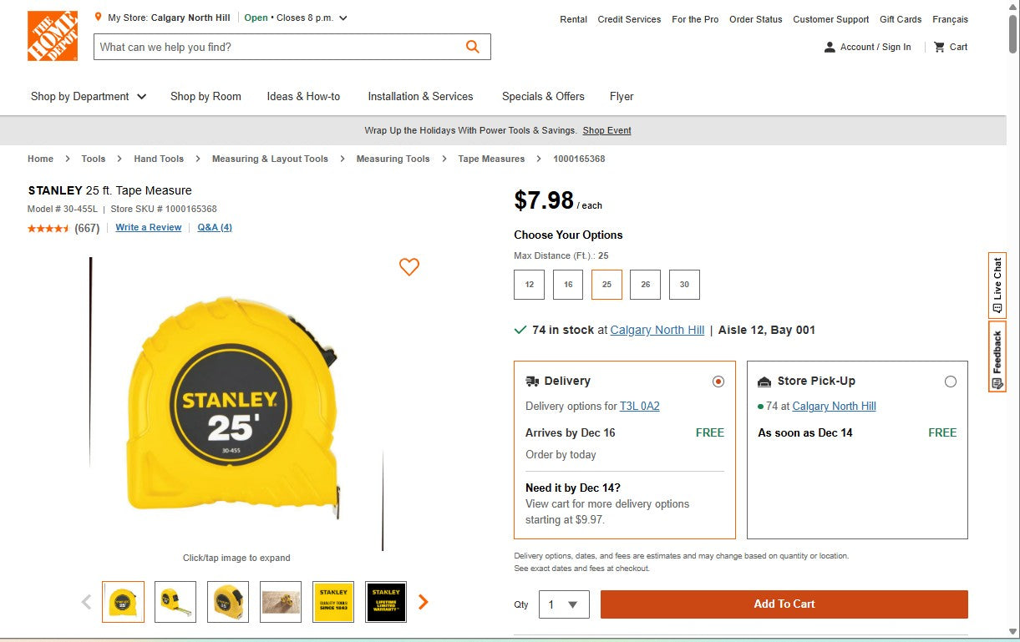1020x642 pixels.
Task: Open the shopping Cart
Action: (x=950, y=47)
